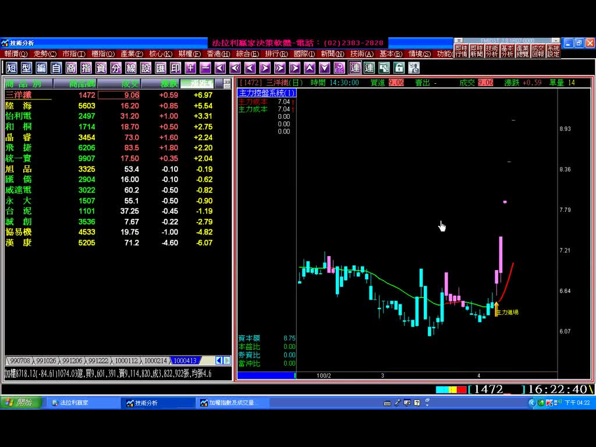The image size is (596, 447).
Task: Open 系統設定 in the floating toolbar
Action: tap(554, 51)
